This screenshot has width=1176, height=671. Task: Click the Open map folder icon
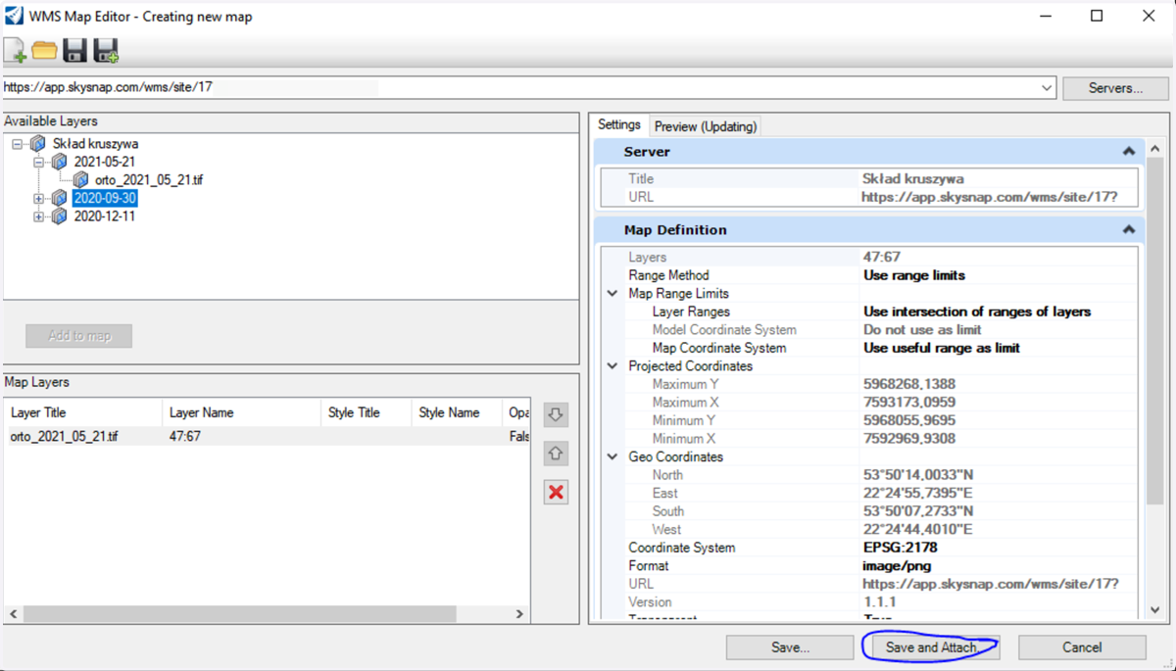[x=45, y=50]
